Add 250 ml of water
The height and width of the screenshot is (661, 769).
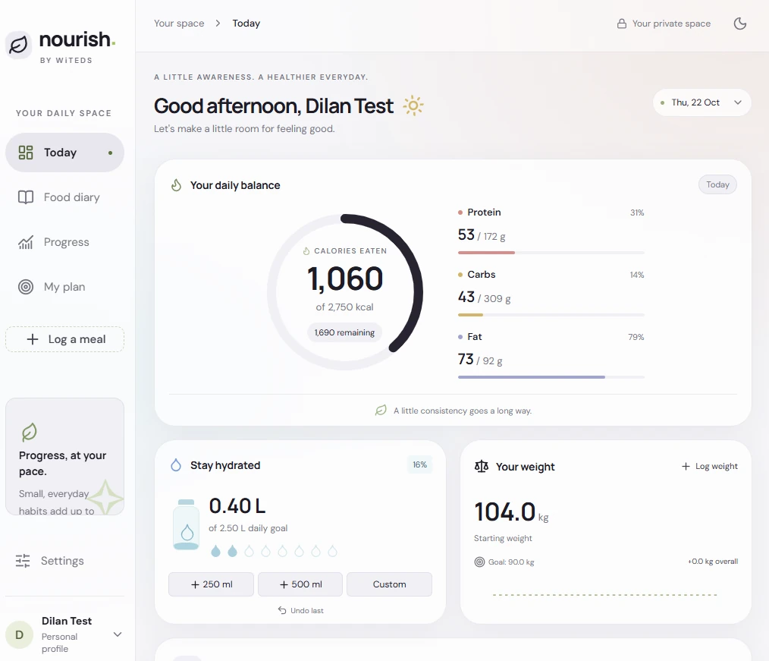pos(212,584)
